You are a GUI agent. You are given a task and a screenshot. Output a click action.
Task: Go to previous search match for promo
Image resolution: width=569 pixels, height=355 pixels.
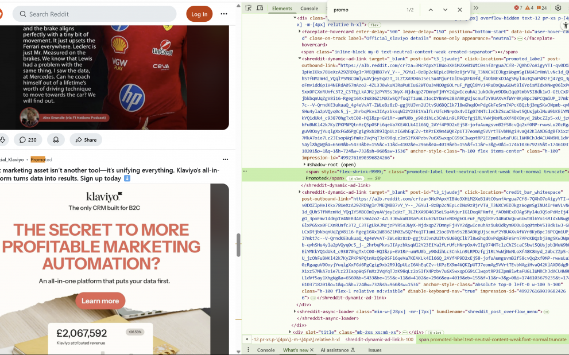[431, 10]
